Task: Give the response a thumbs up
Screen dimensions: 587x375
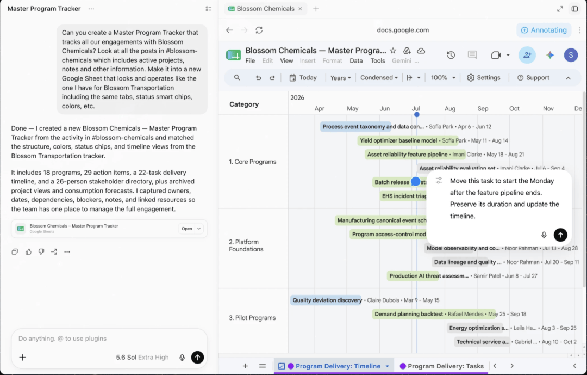Action: 28,252
